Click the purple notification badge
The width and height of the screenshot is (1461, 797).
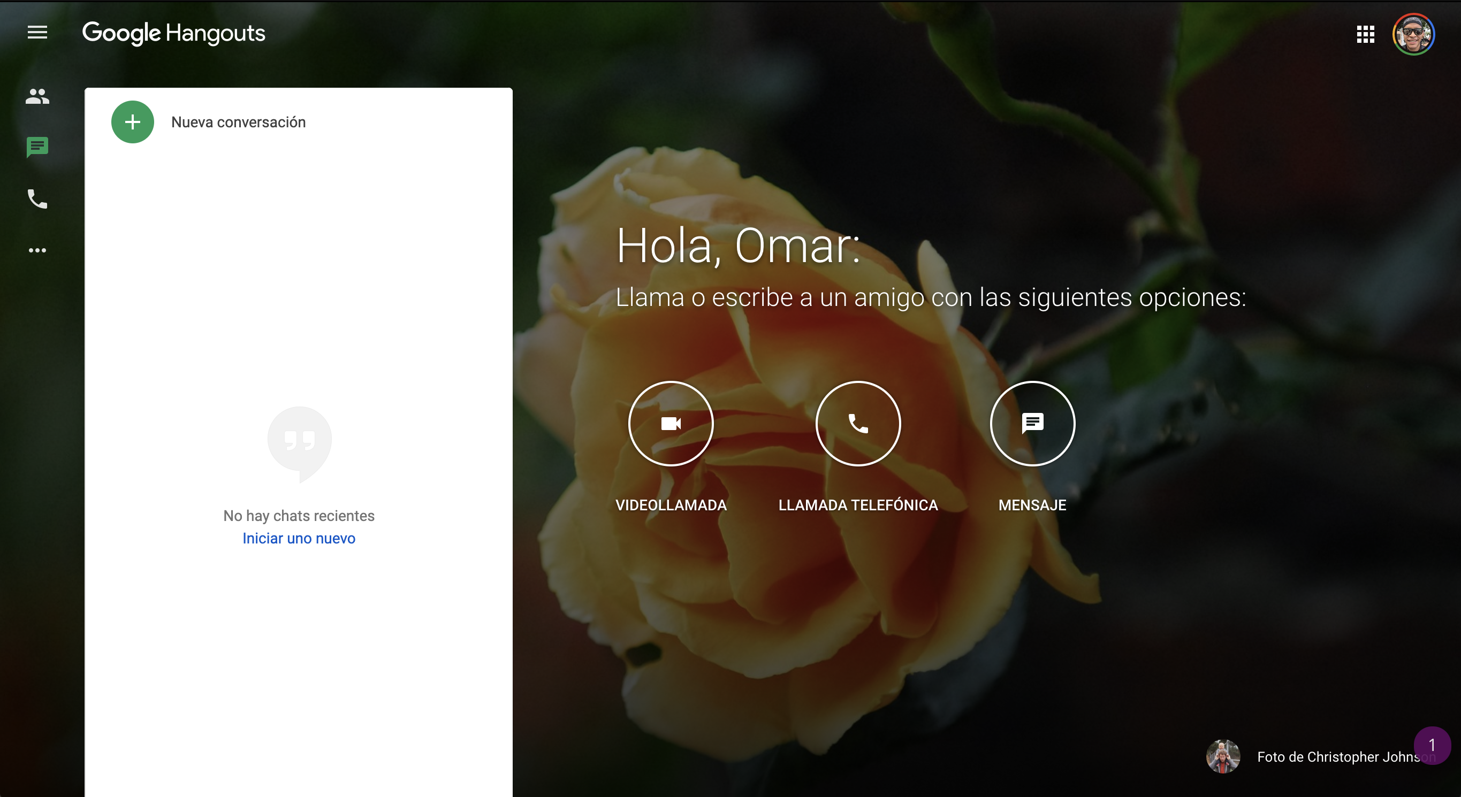click(x=1432, y=745)
